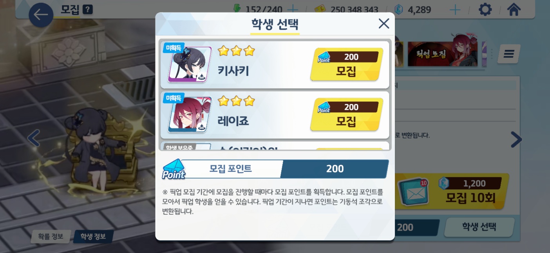Close the 학생 선택 dialog

click(x=384, y=23)
